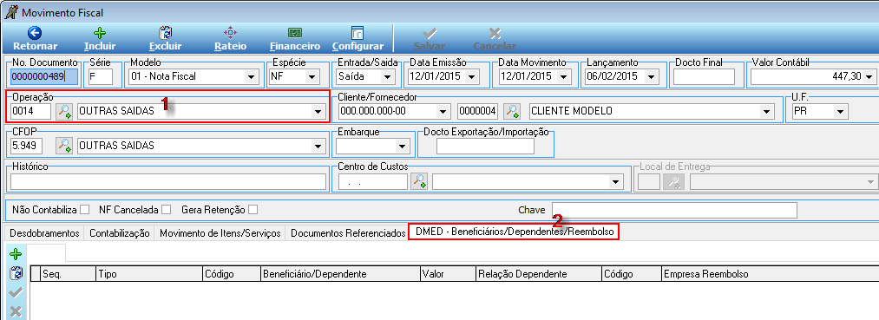Open the Configurar toolbar icon
Image resolution: width=879 pixels, height=320 pixels.
click(x=358, y=32)
